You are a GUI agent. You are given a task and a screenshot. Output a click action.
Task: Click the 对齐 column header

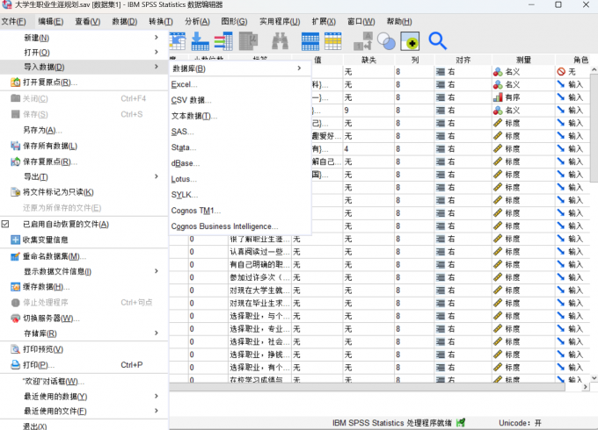coord(463,60)
